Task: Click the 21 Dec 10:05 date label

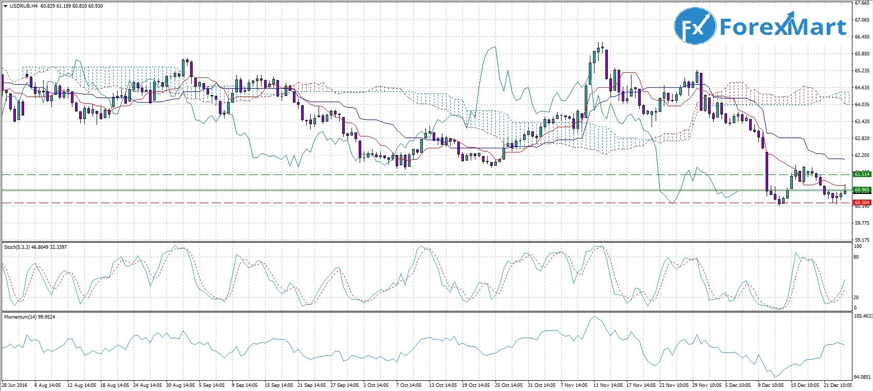Action: (838, 385)
